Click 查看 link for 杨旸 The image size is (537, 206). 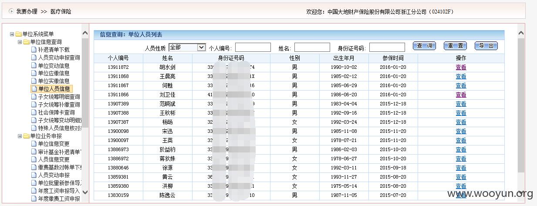click(x=461, y=122)
